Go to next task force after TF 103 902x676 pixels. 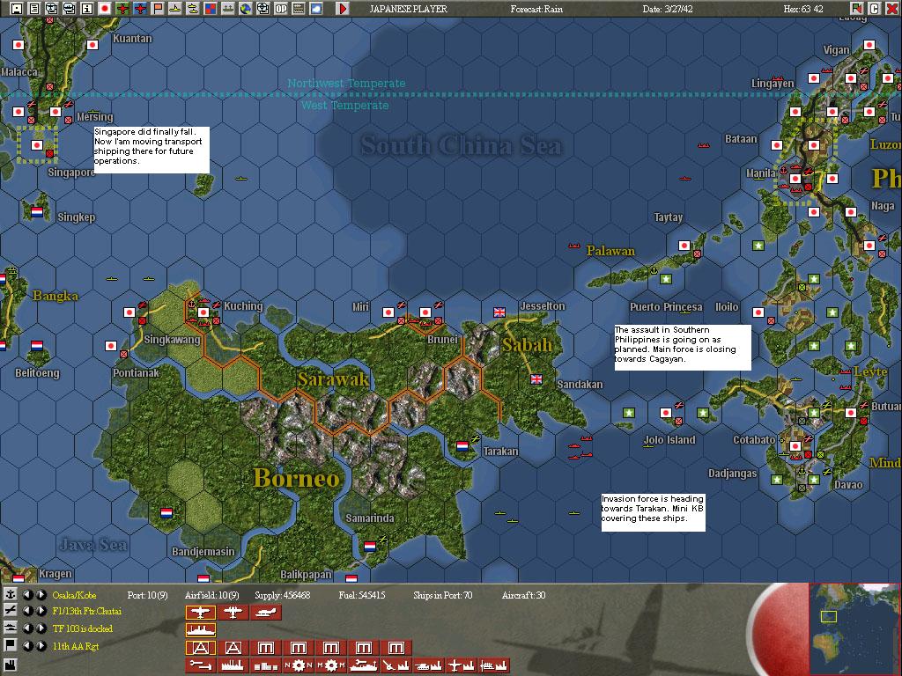coord(41,628)
